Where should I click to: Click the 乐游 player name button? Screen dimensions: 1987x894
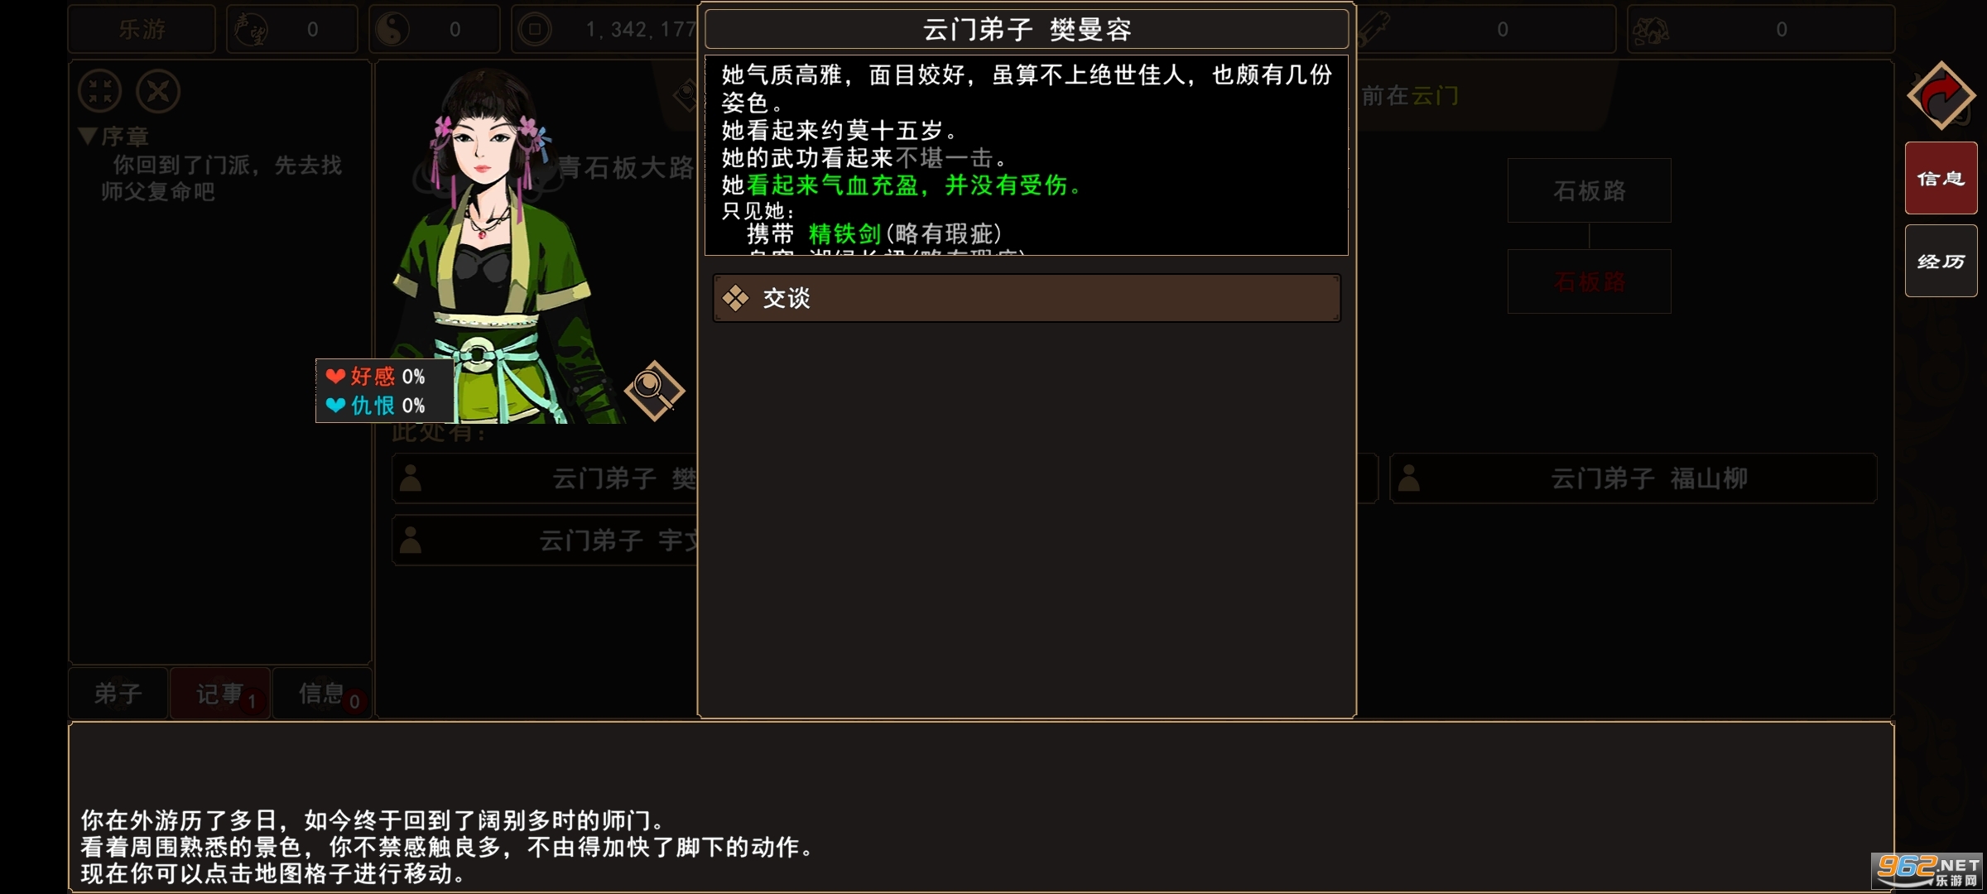click(x=142, y=30)
